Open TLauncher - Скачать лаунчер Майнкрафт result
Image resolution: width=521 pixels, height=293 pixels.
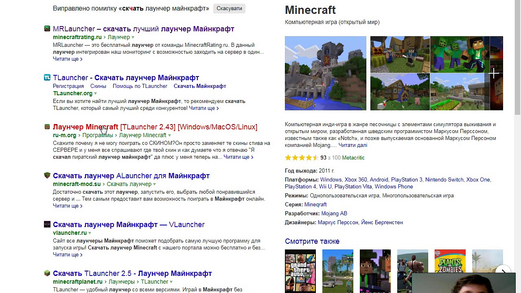(126, 78)
